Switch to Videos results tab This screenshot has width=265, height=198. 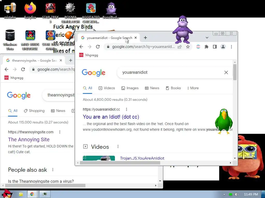pos(107,88)
